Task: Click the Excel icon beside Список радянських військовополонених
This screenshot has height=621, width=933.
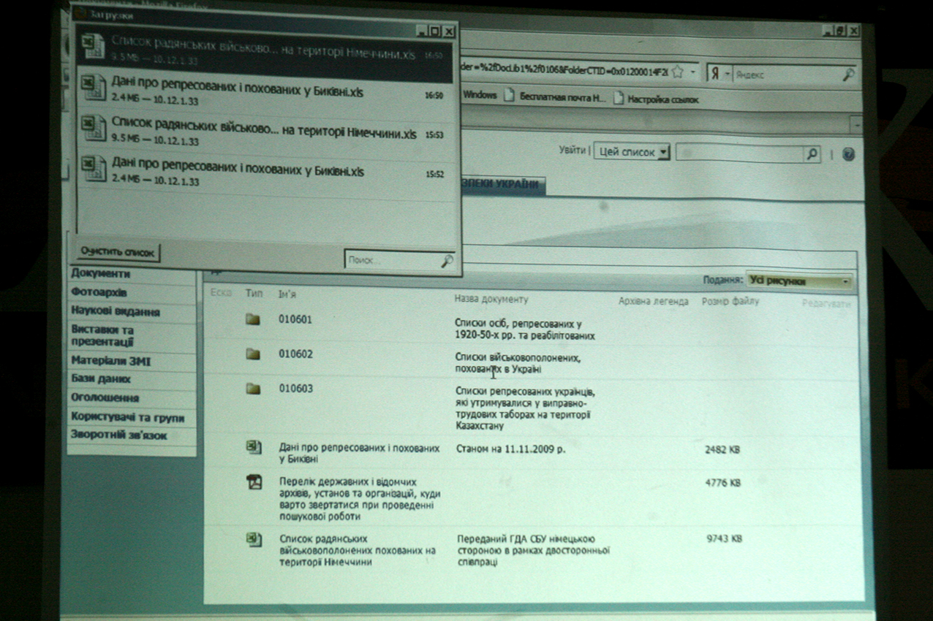Action: coord(254,540)
